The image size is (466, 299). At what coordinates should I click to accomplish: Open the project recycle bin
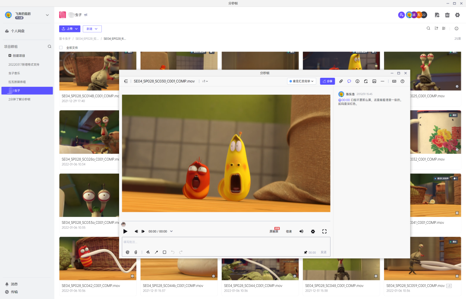click(x=447, y=15)
